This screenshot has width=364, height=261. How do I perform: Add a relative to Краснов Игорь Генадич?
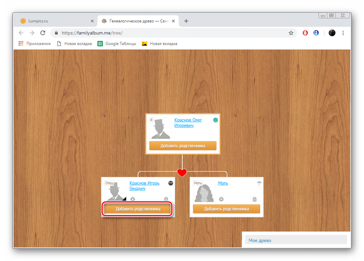[x=138, y=209]
